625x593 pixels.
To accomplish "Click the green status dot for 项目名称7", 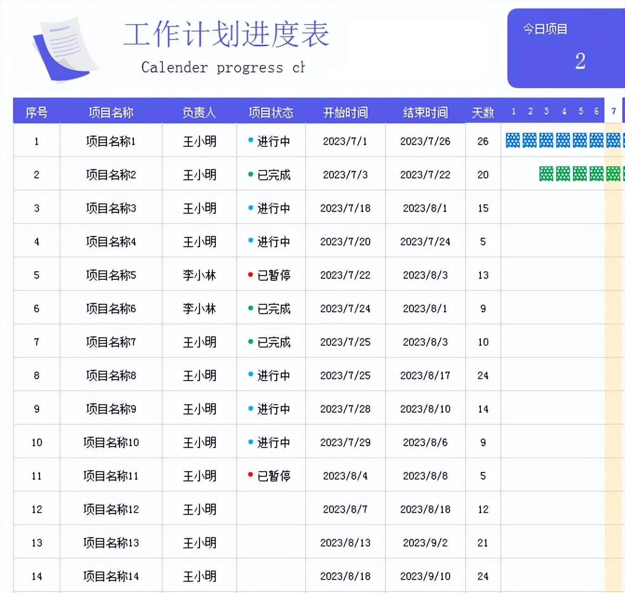I will coord(251,342).
